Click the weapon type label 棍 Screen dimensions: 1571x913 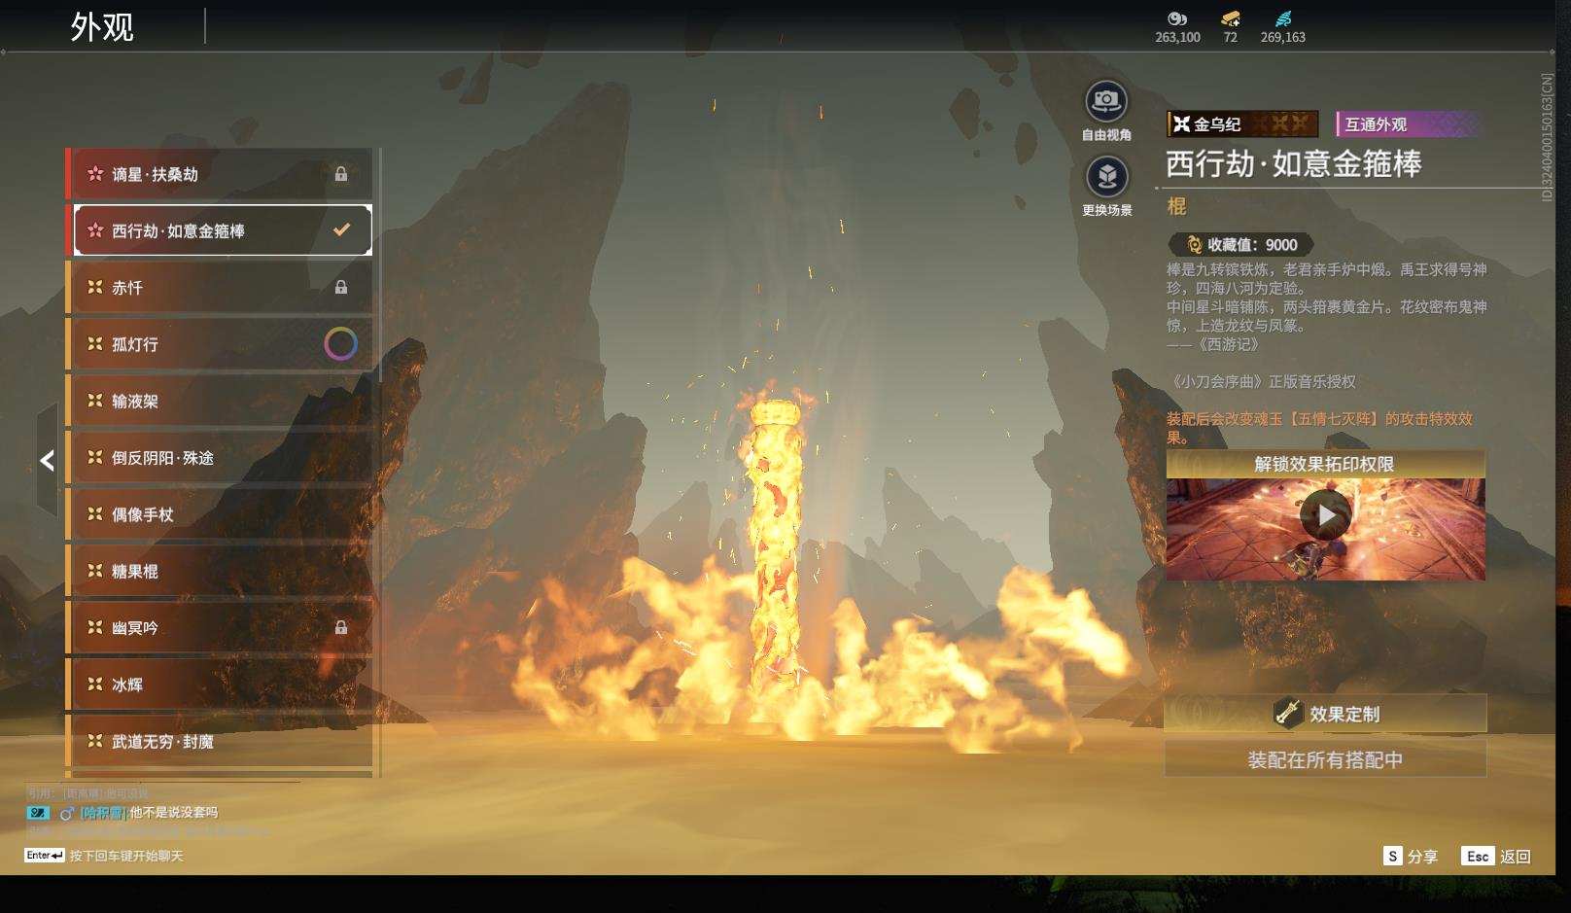point(1176,206)
